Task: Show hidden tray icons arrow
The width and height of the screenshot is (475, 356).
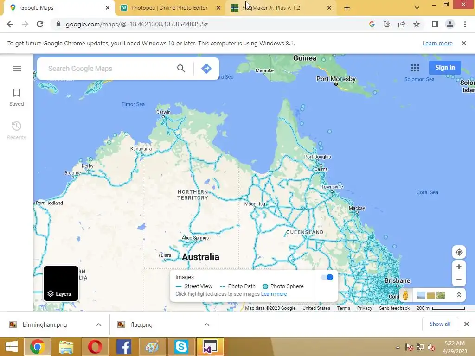Action: (398, 347)
